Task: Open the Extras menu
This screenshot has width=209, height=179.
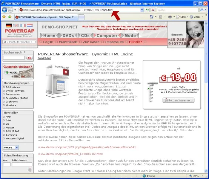Action: pyautogui.click(x=197, y=17)
